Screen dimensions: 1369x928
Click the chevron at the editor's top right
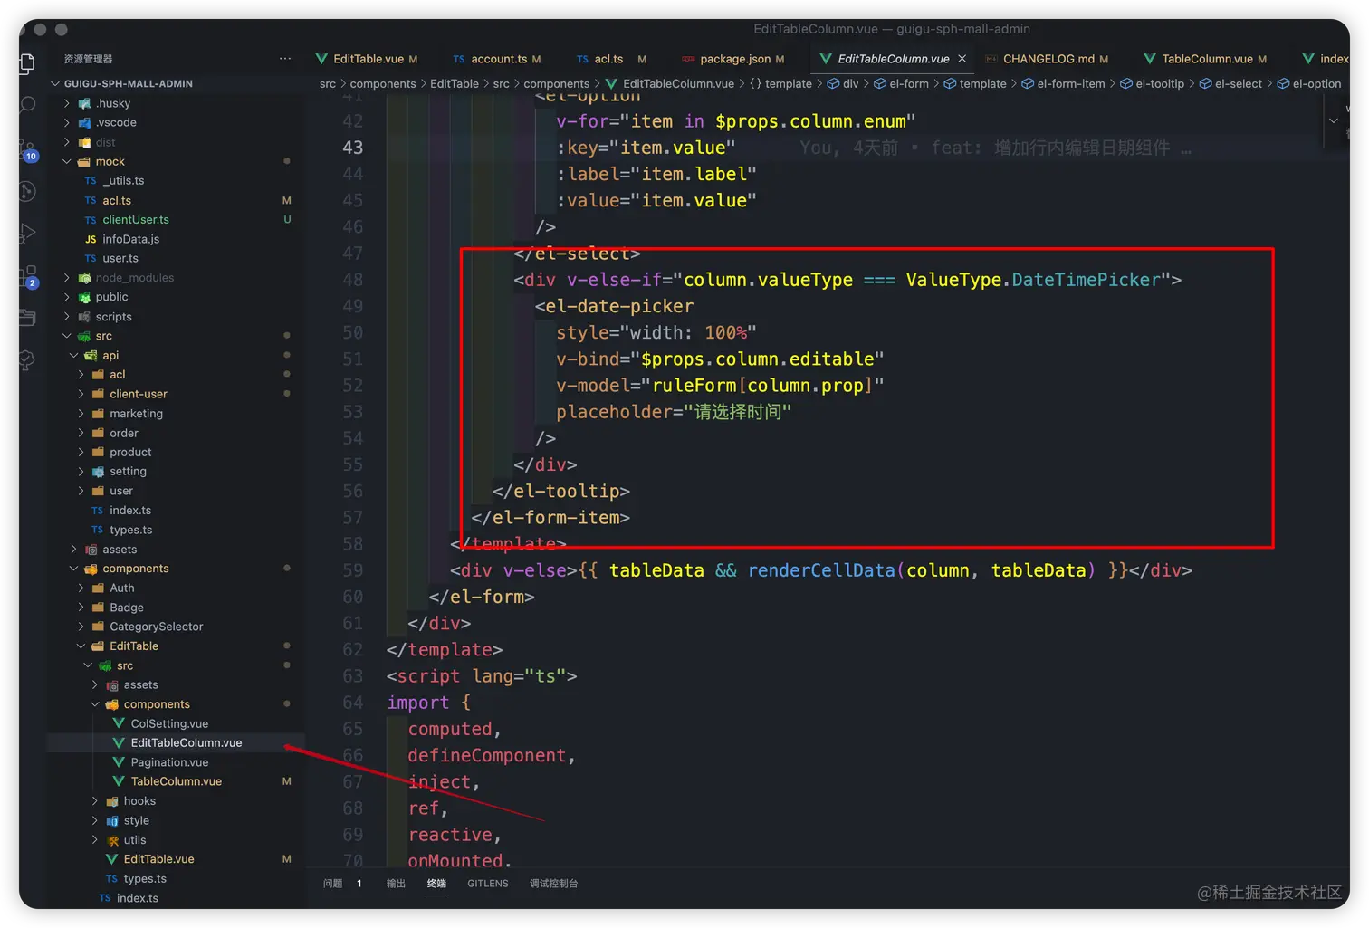click(1334, 120)
